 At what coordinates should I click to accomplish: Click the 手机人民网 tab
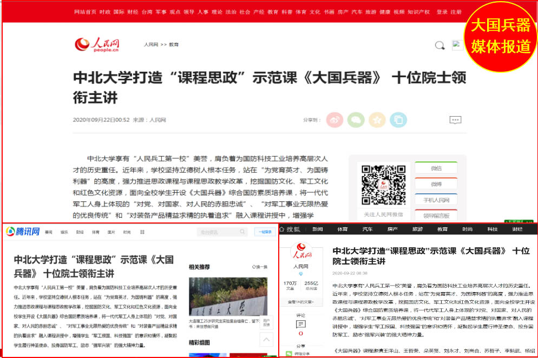pos(436,200)
